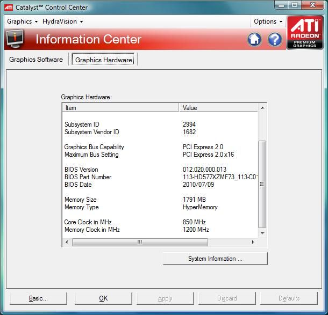
Task: Click the Defaults button
Action: click(x=289, y=298)
